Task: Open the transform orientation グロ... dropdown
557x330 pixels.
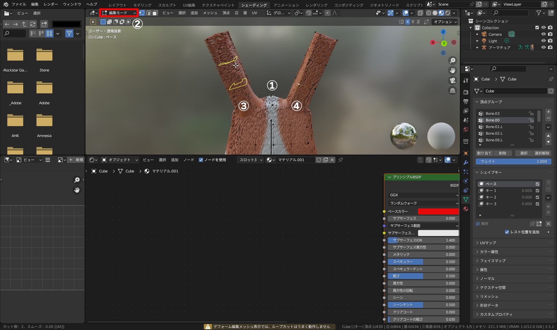Action: 278,13
